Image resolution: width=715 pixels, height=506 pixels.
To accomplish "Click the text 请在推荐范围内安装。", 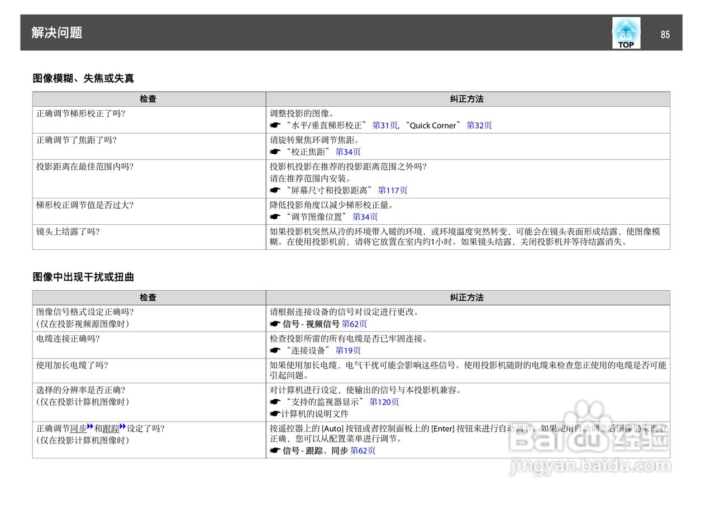I will click(x=311, y=178).
